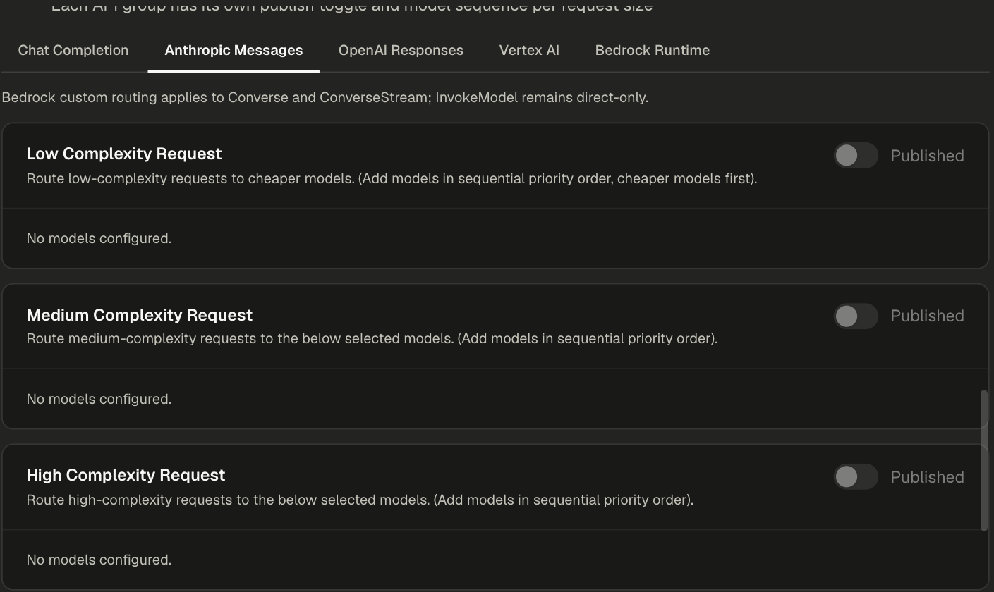Click the 'Route low-complexity requests' description

(x=392, y=178)
